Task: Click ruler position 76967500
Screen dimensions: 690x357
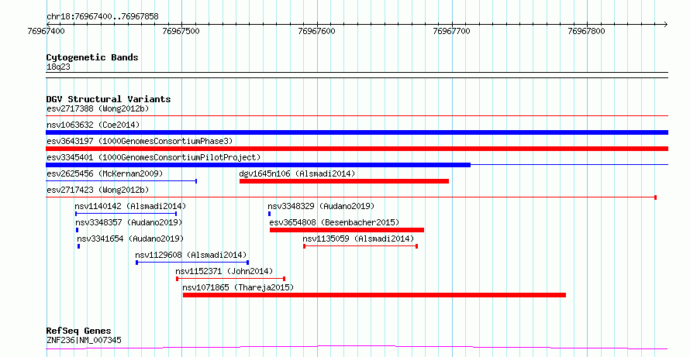Action: [181, 31]
